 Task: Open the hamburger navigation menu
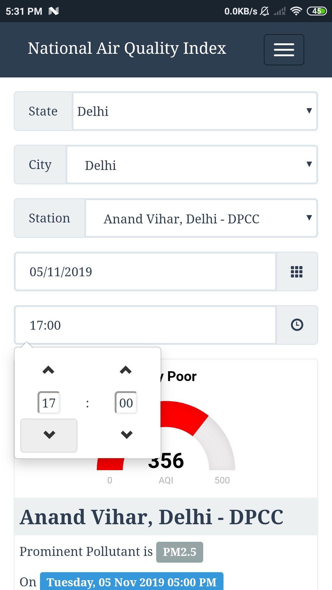(284, 49)
